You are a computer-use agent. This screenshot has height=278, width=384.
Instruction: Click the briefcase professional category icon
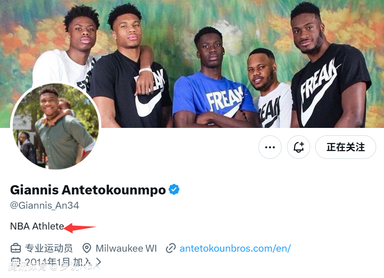(16, 248)
